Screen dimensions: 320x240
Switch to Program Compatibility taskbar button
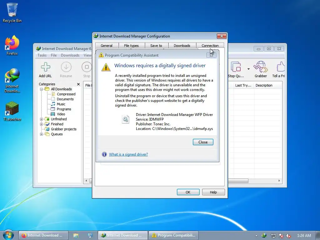point(173,235)
